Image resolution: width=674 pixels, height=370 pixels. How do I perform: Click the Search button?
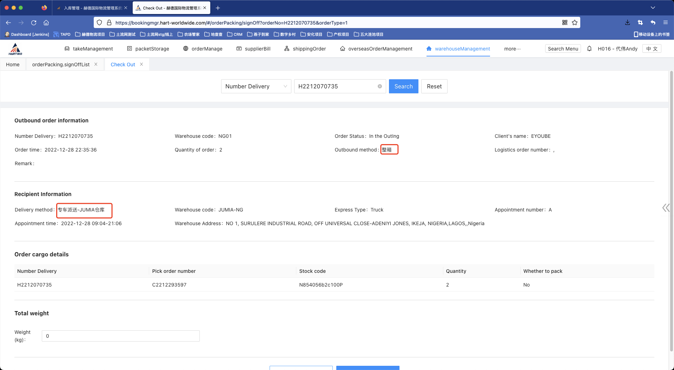(x=403, y=86)
